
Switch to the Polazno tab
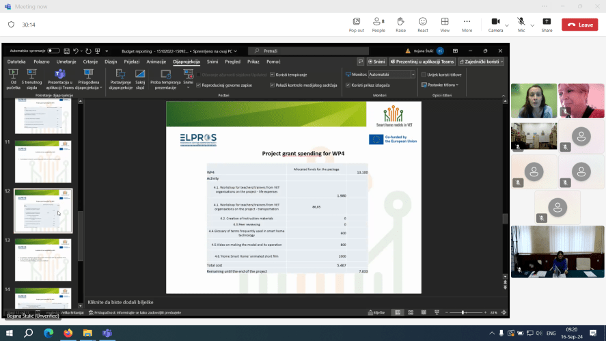coord(42,62)
